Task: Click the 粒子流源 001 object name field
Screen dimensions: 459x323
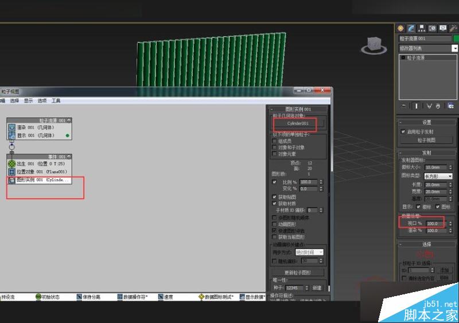Action: (x=425, y=38)
